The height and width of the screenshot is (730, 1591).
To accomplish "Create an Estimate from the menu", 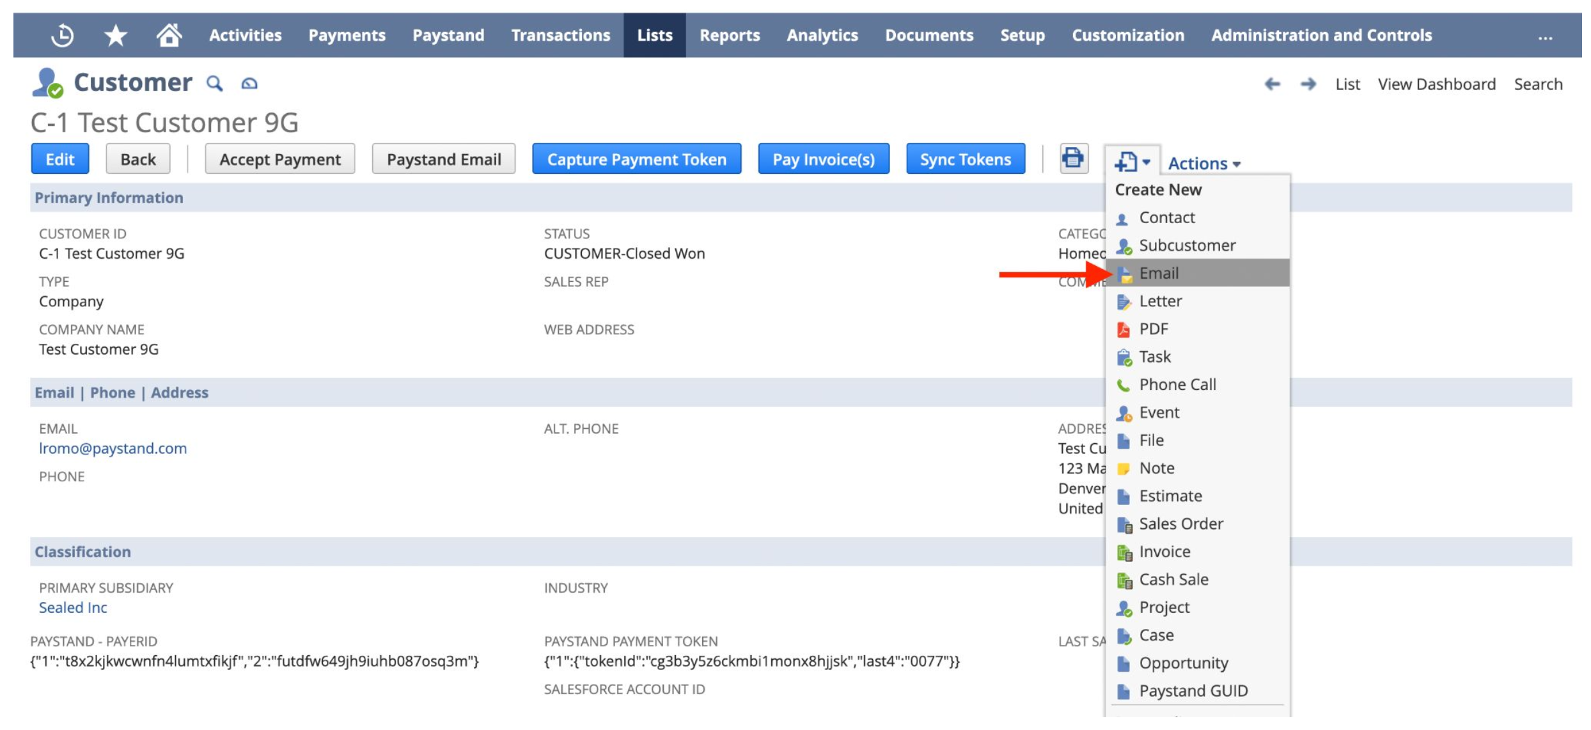I will pos(1197,496).
